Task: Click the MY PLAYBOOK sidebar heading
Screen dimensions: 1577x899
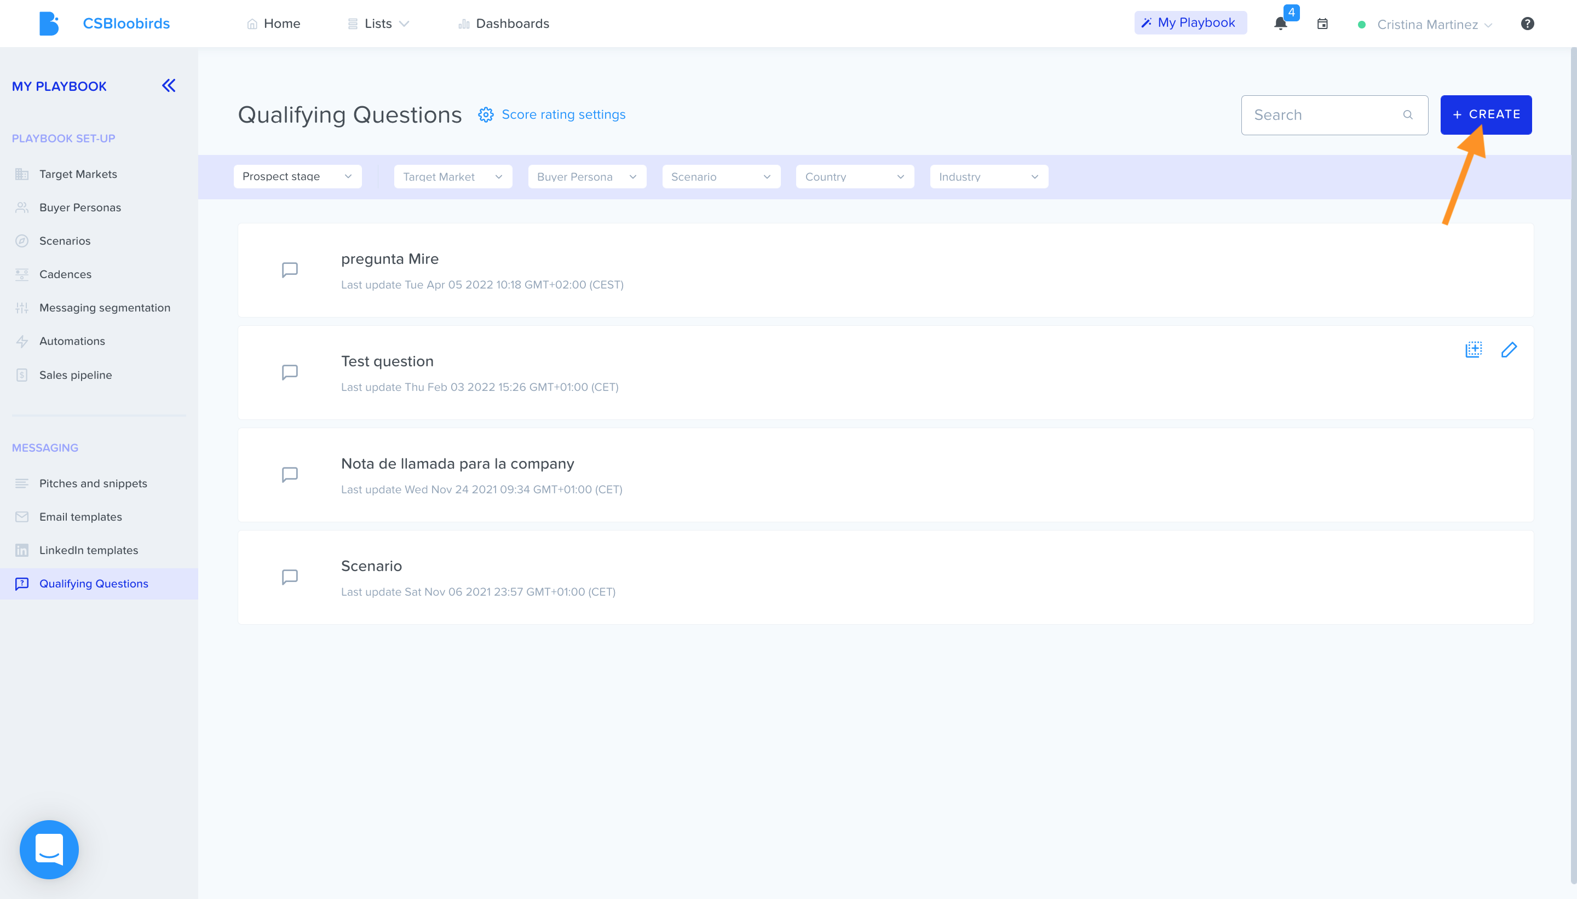Action: (59, 87)
